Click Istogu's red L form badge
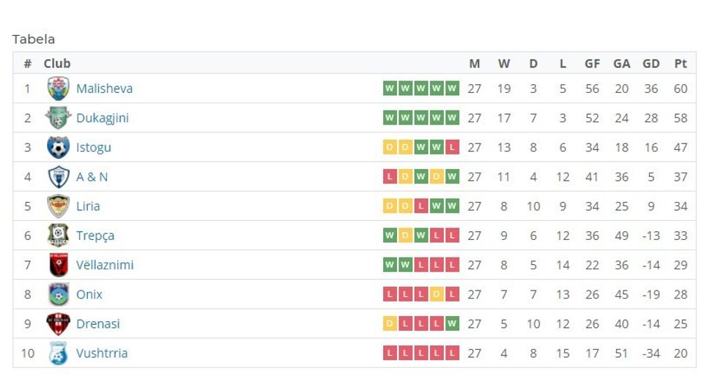Screen dimensions: 718x379 pos(453,147)
